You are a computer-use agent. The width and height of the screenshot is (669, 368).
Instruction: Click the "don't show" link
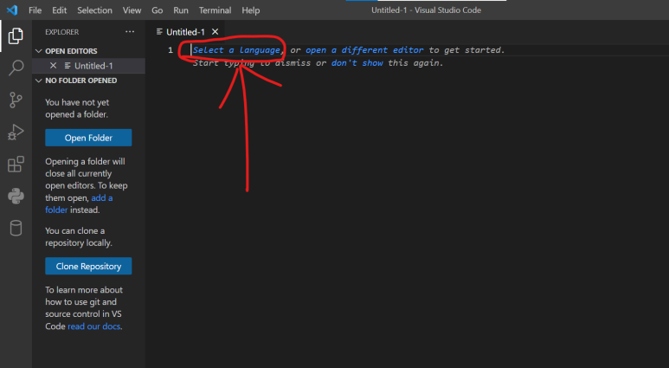tap(357, 62)
